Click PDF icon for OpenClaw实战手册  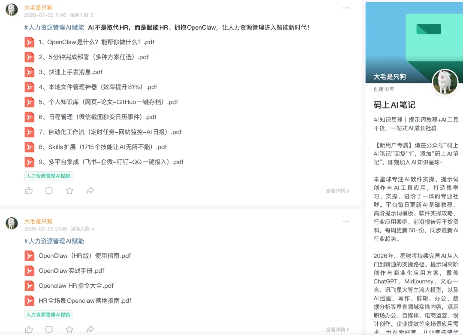click(30, 271)
